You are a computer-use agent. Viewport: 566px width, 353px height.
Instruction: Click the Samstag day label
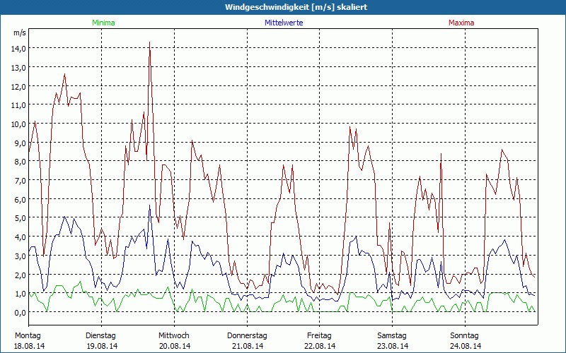392,336
